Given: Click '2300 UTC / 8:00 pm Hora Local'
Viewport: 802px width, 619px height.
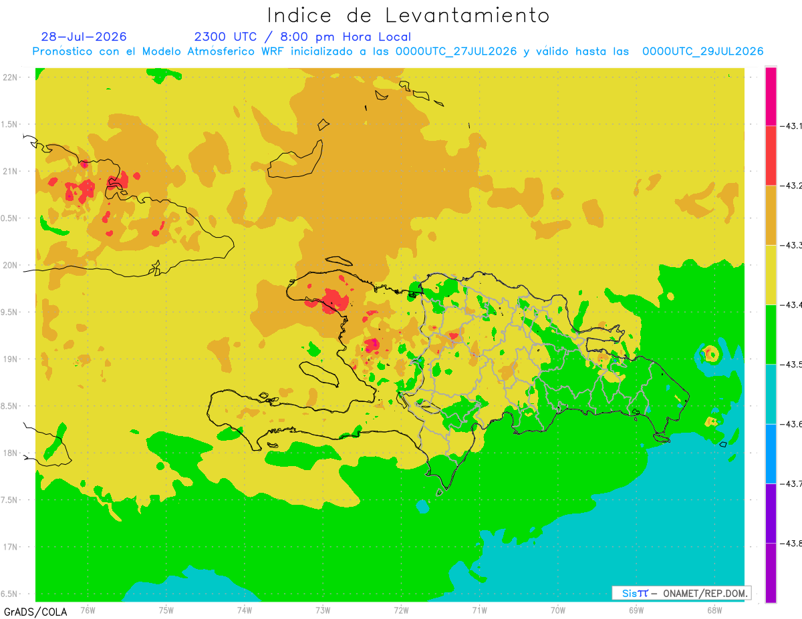Looking at the screenshot, I should pyautogui.click(x=303, y=37).
